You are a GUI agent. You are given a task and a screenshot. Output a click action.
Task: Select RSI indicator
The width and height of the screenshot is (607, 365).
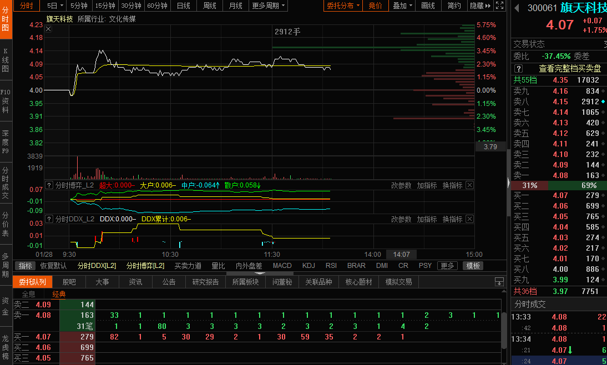click(331, 266)
